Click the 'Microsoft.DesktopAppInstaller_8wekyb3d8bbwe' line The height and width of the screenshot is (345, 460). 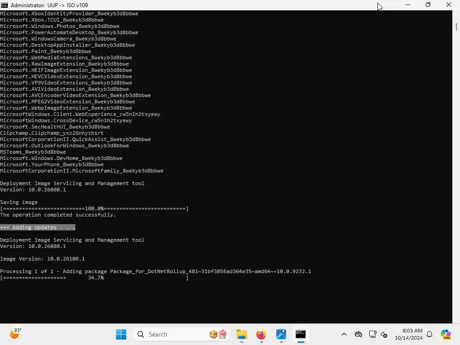tap(67, 45)
